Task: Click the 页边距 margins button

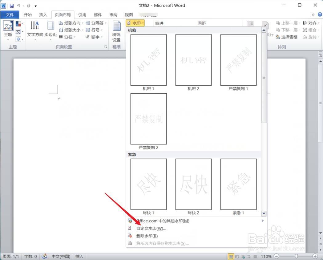Action: (x=51, y=30)
